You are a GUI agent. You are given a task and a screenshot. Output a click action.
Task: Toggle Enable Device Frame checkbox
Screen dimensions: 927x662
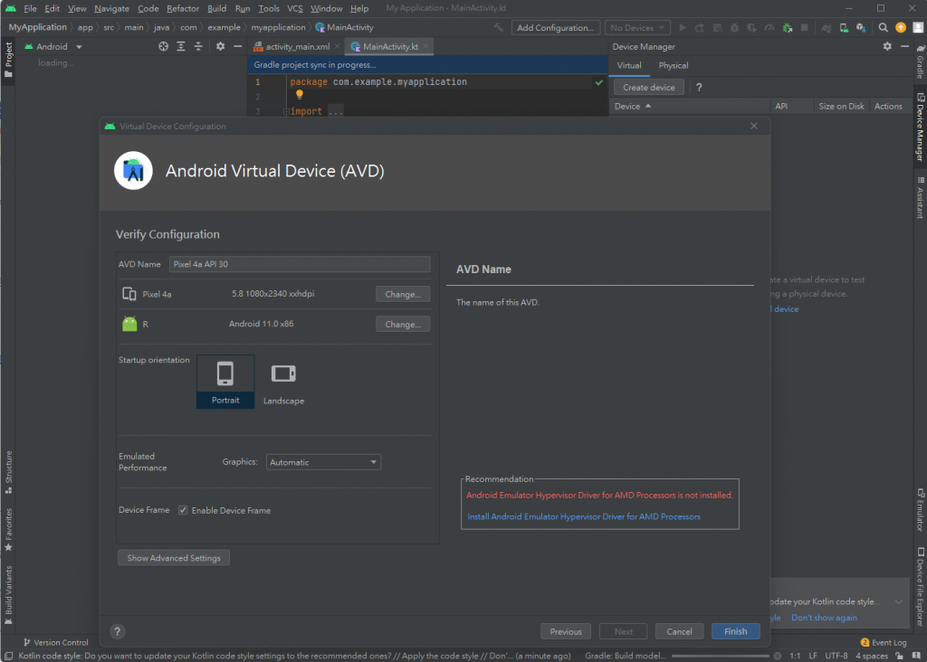click(x=183, y=510)
